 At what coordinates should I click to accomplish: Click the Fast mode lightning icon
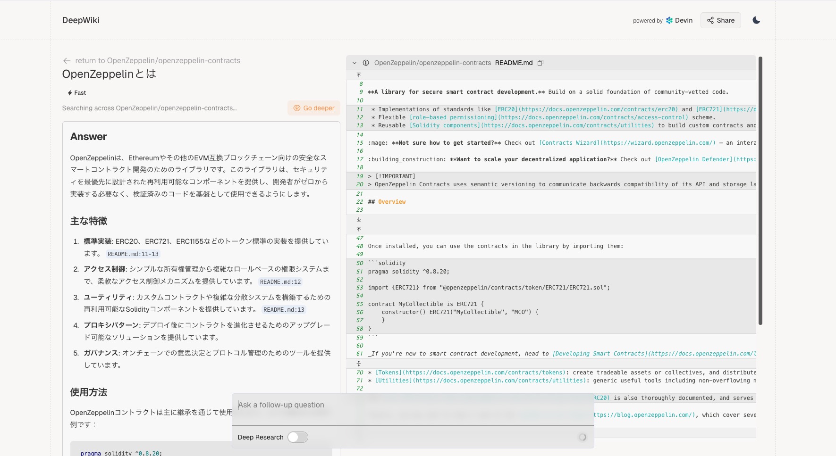pyautogui.click(x=70, y=93)
